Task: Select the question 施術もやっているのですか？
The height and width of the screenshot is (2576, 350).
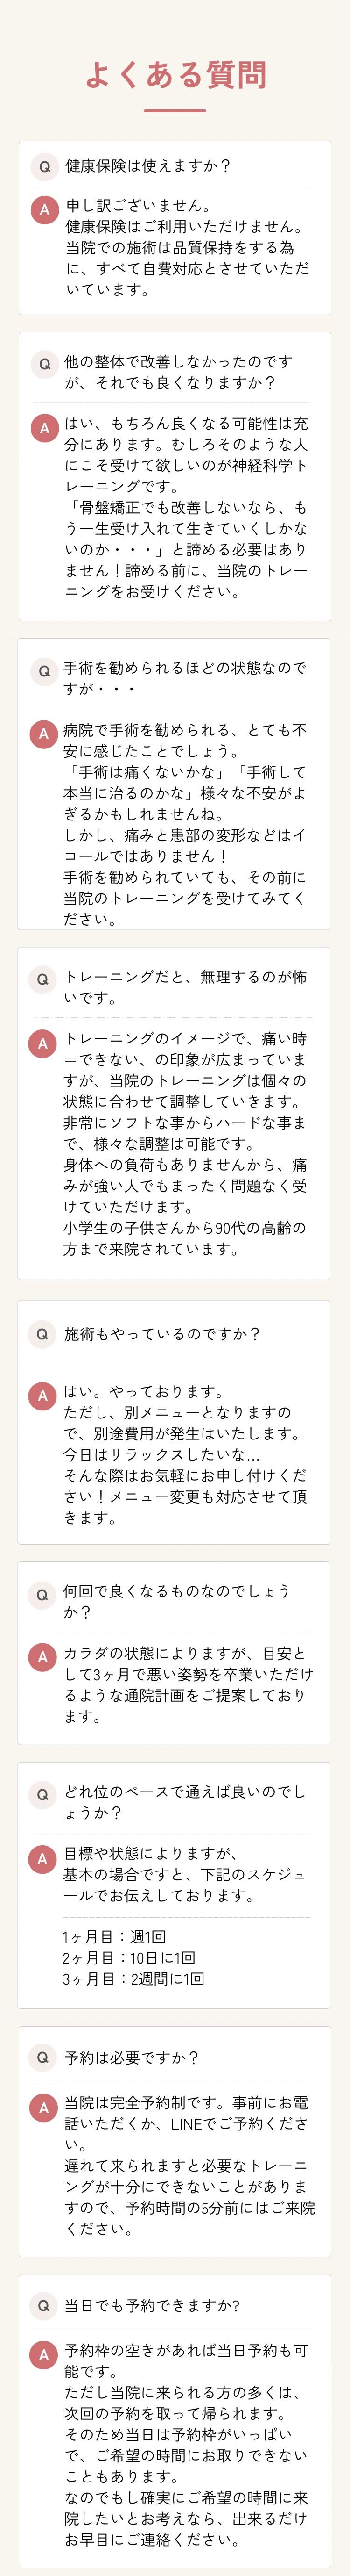Action: pyautogui.click(x=161, y=1333)
